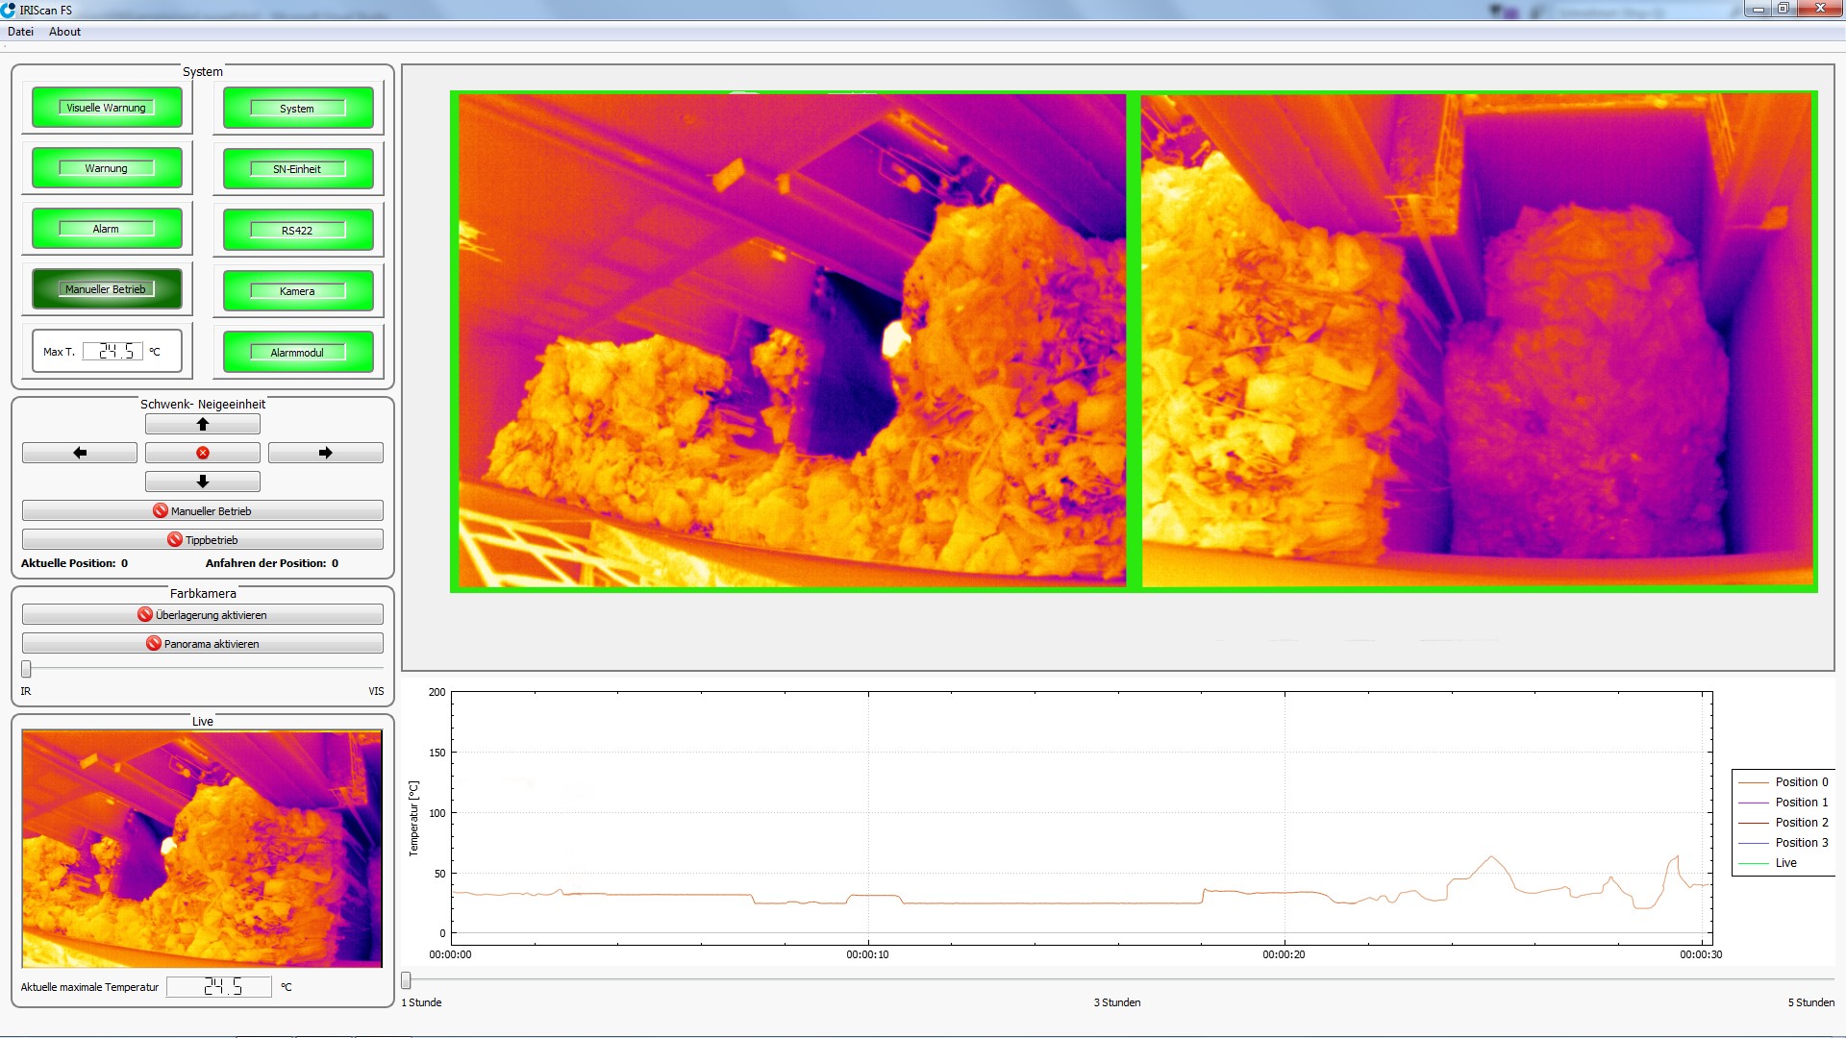Activate the Panorama aktivieren button

[x=202, y=644]
